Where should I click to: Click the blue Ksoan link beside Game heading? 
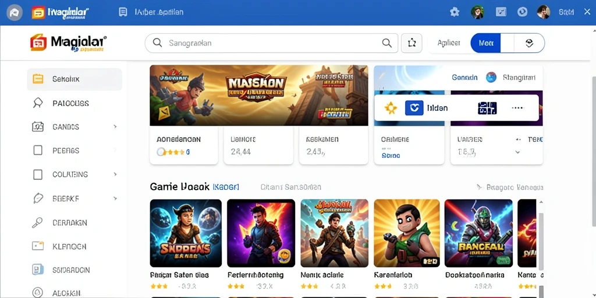click(x=226, y=187)
